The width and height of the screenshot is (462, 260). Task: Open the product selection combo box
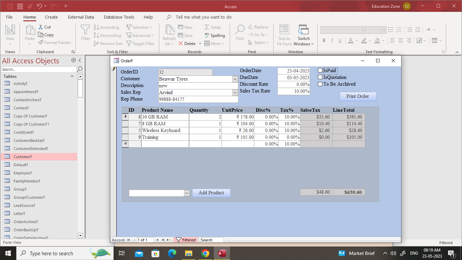[187, 193]
